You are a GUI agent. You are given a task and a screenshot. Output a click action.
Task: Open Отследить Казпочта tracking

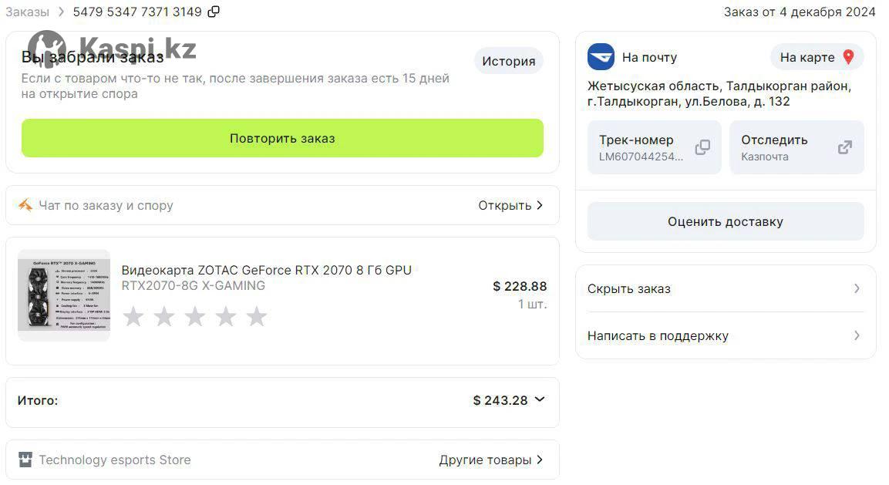click(x=796, y=147)
